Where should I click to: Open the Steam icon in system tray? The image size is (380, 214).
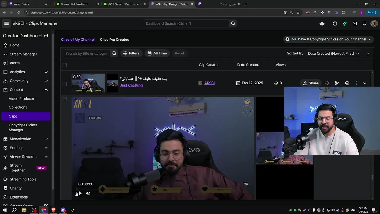click(338, 210)
